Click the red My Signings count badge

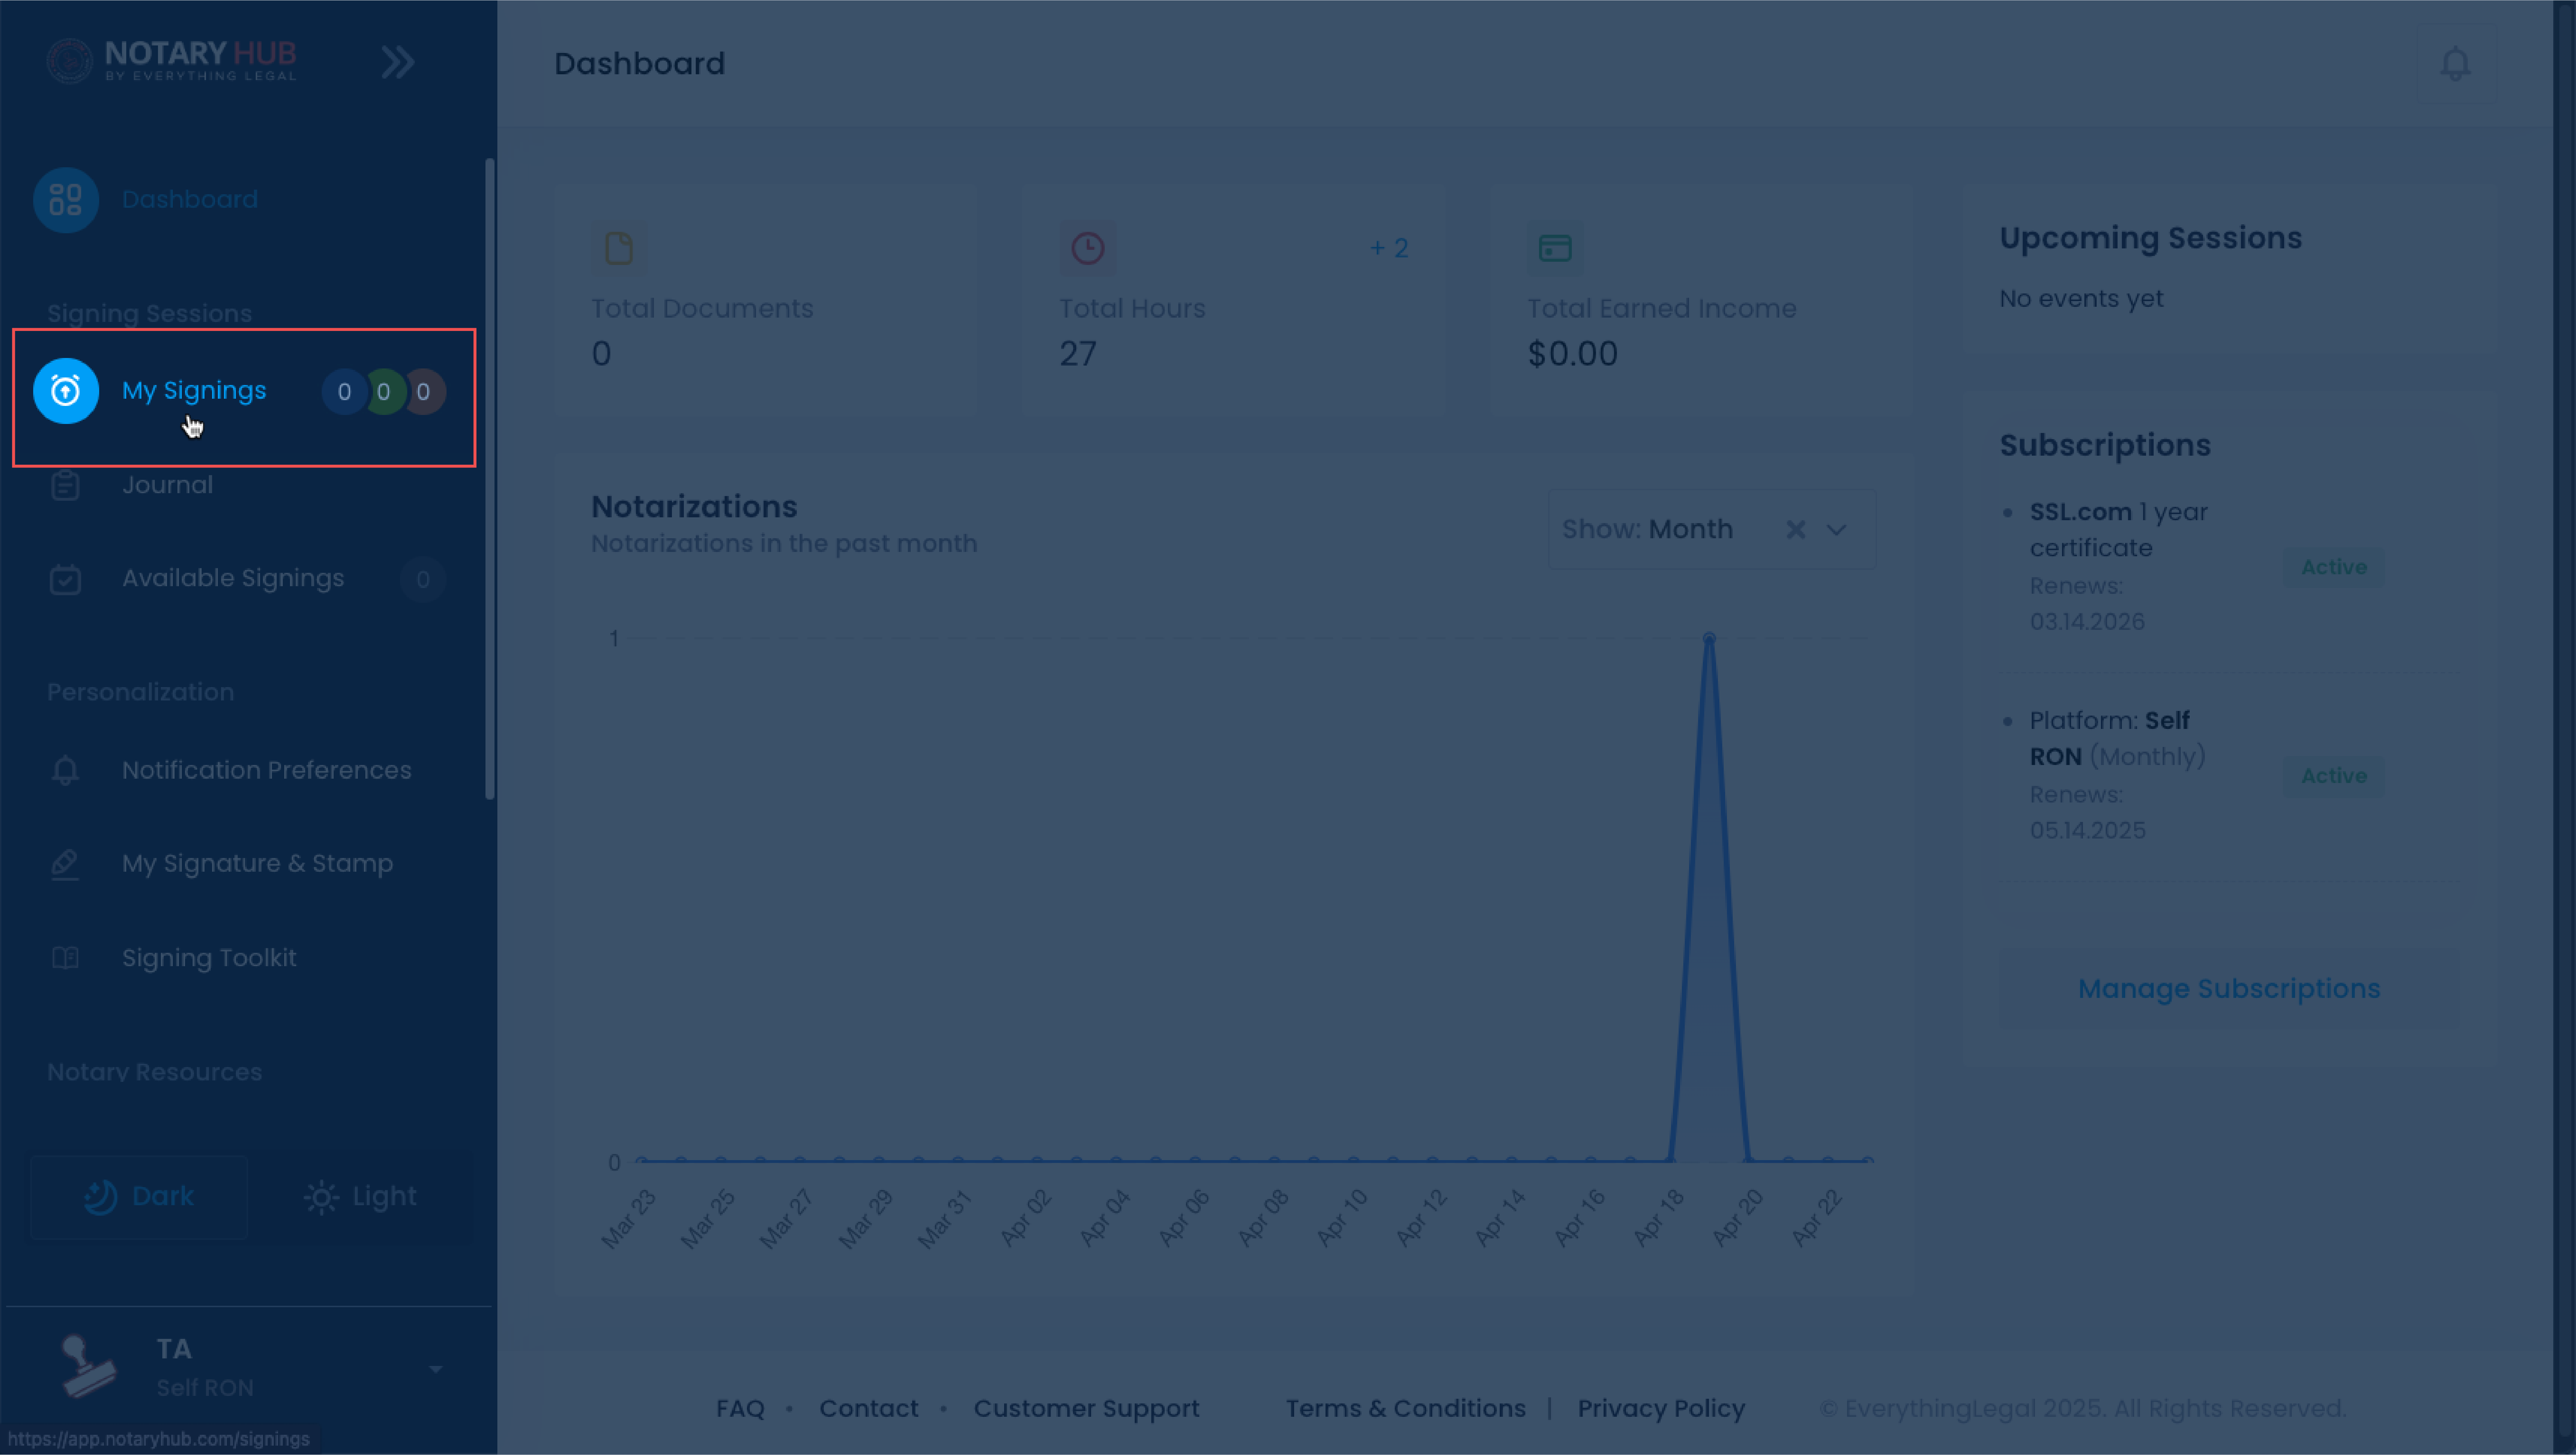coord(424,392)
